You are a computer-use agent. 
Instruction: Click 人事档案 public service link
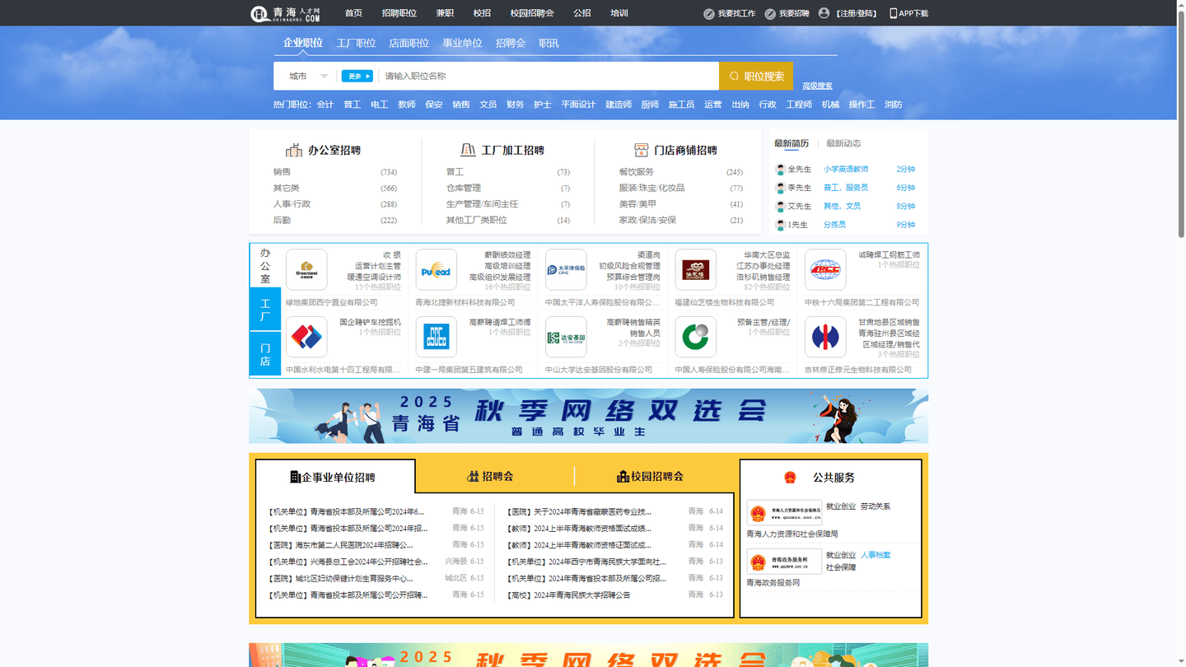875,555
